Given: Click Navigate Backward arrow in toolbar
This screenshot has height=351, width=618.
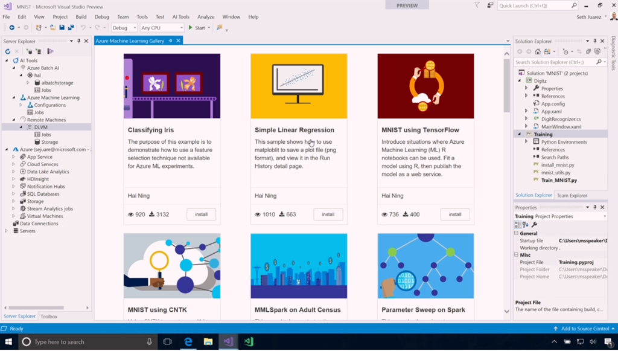Looking at the screenshot, I should [10, 28].
